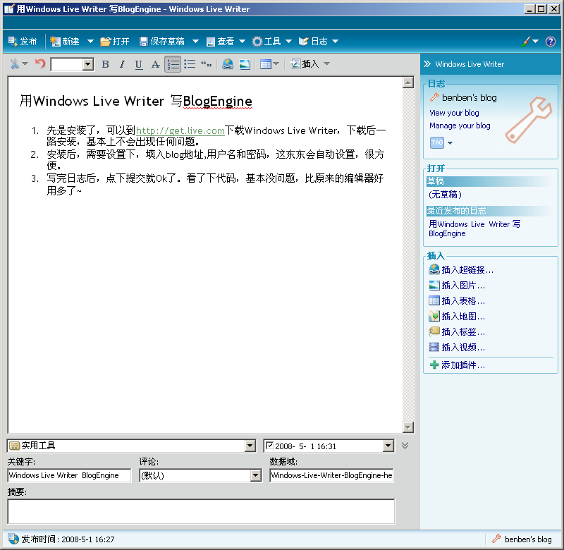Expand the dropdown next to the scissors icon

[25, 64]
